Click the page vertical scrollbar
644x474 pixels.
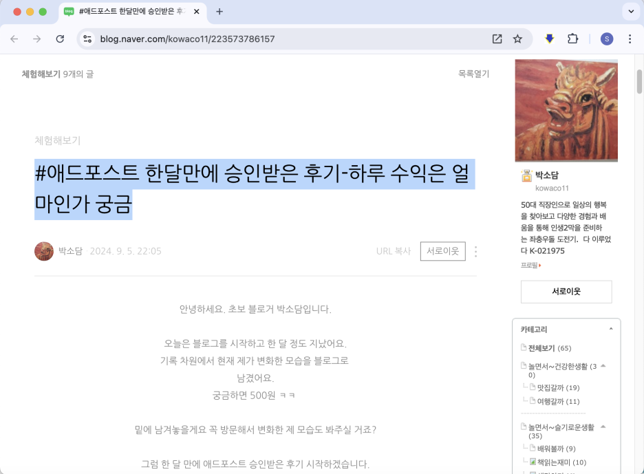639,81
